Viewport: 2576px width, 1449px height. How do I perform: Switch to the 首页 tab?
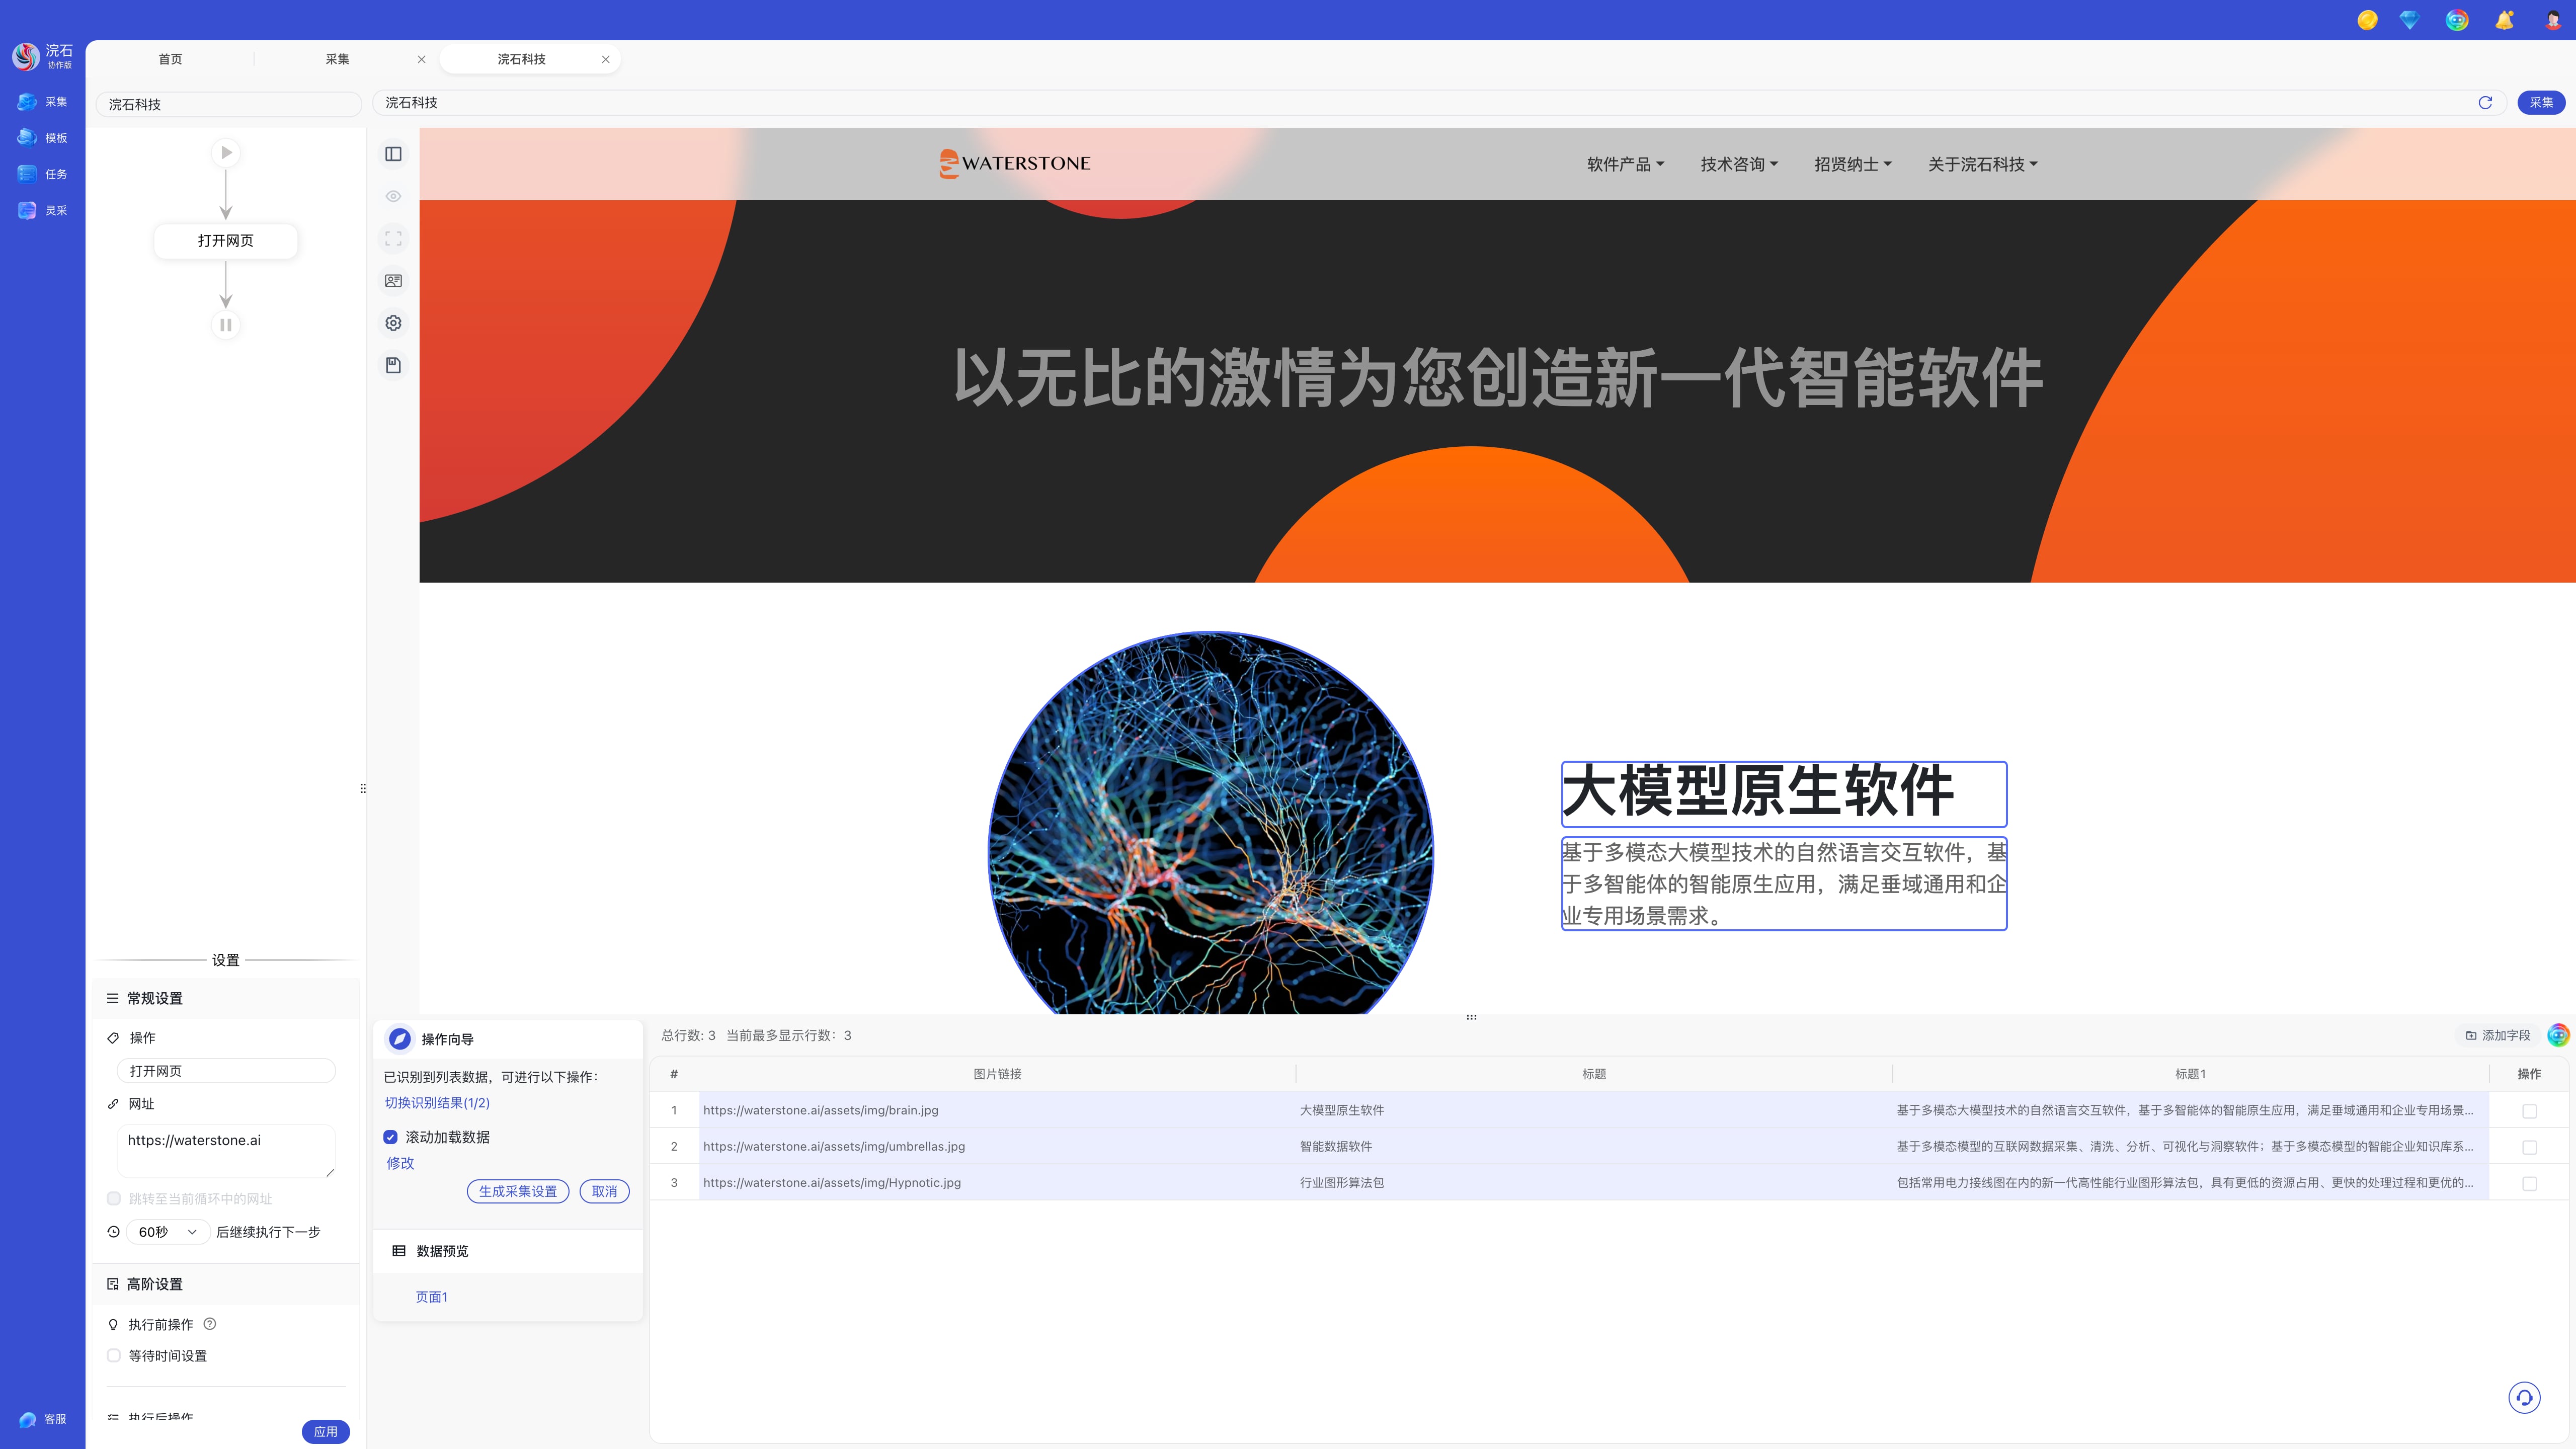pyautogui.click(x=169, y=58)
